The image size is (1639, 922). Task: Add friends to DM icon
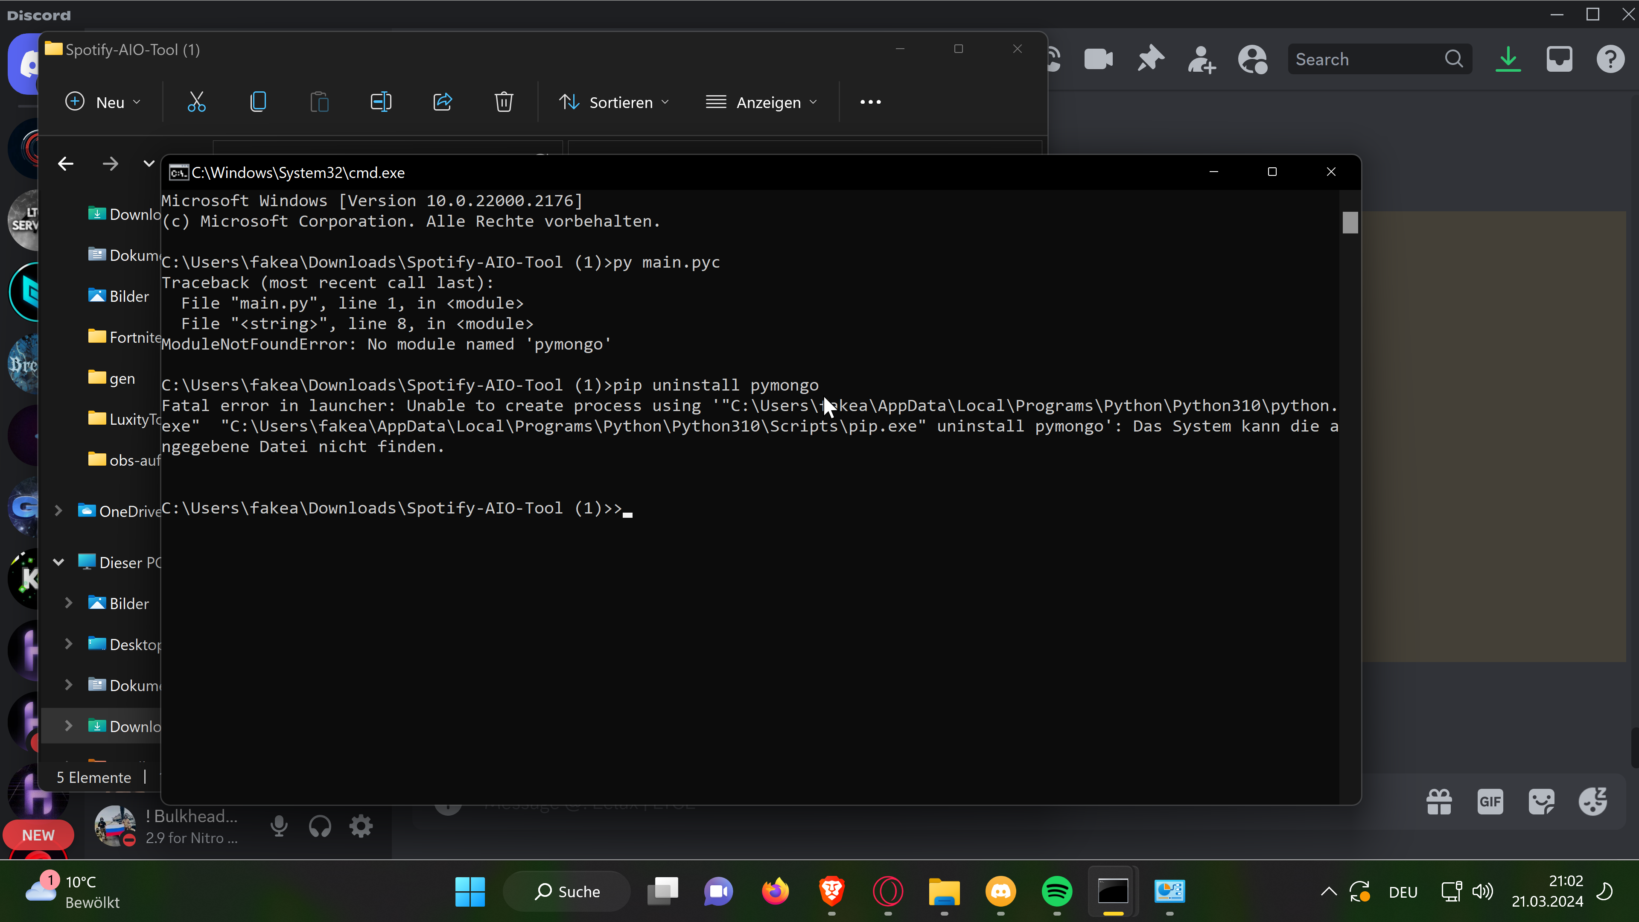pos(1201,59)
